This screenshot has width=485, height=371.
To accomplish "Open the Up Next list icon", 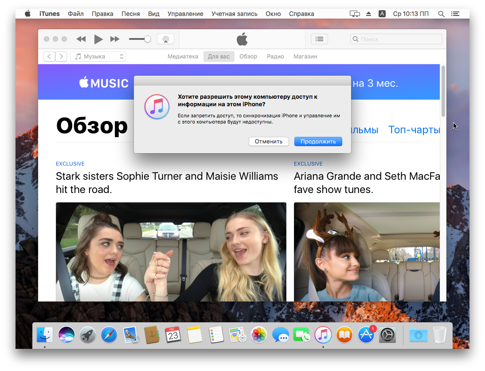I will (319, 39).
